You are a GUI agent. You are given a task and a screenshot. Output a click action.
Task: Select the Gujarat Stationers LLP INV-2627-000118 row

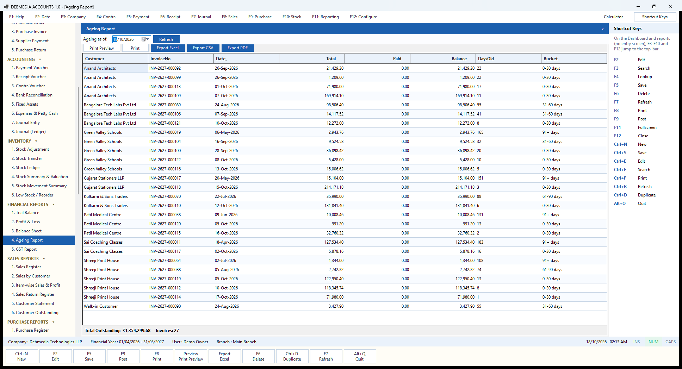pos(345,187)
